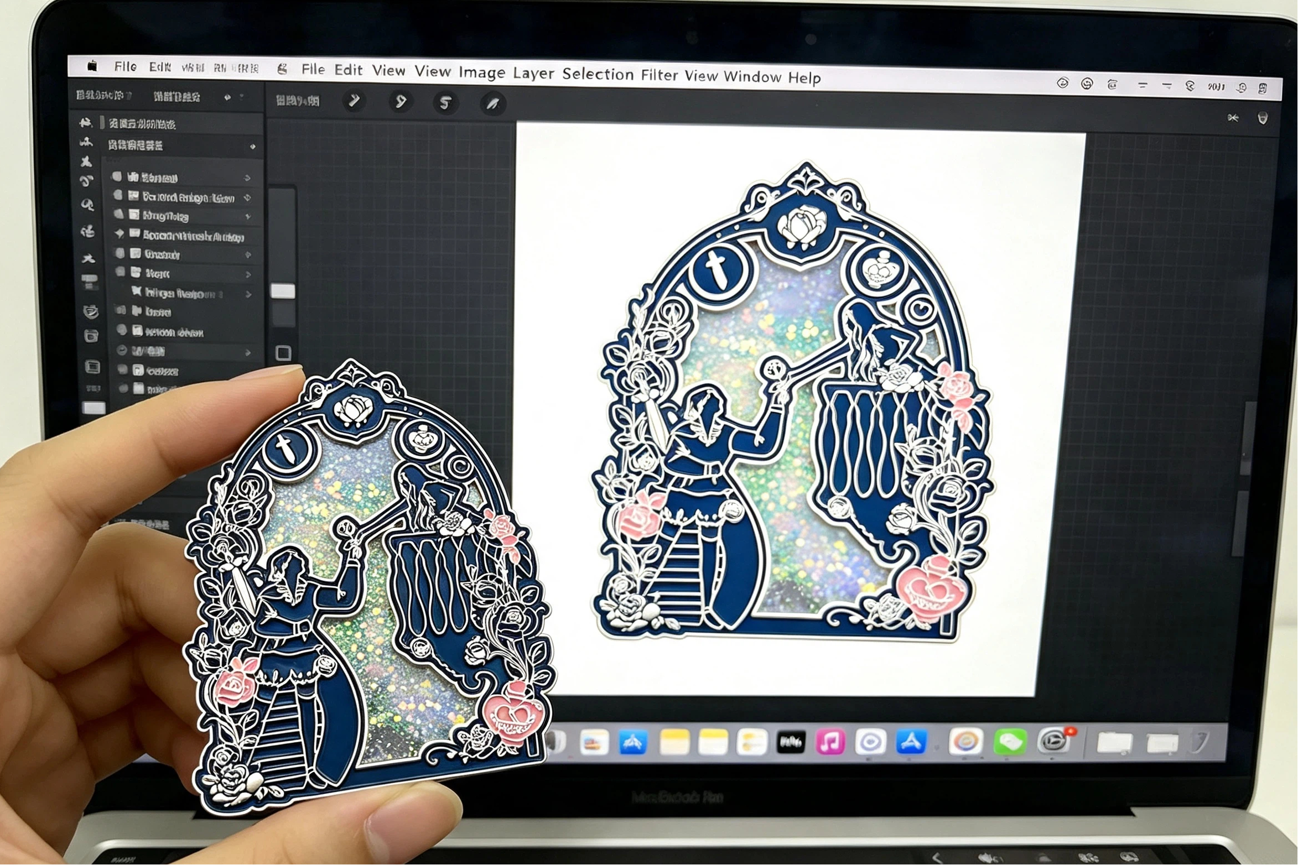Expand the topmost layer row with its arrow
The image size is (1298, 865).
click(247, 178)
